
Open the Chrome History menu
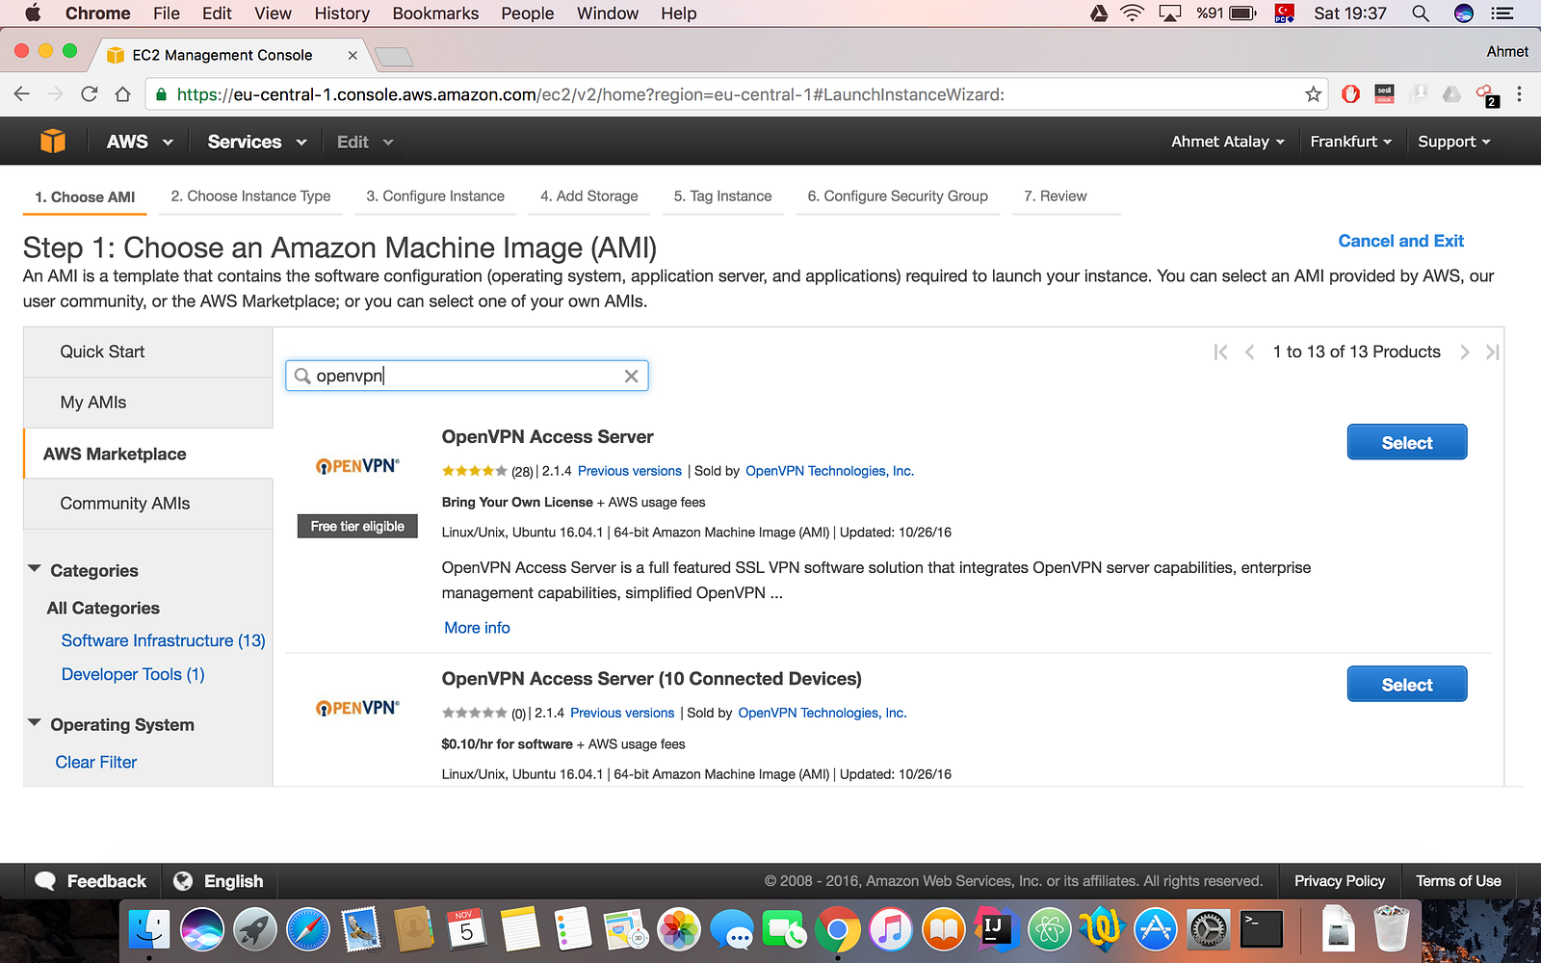[342, 13]
